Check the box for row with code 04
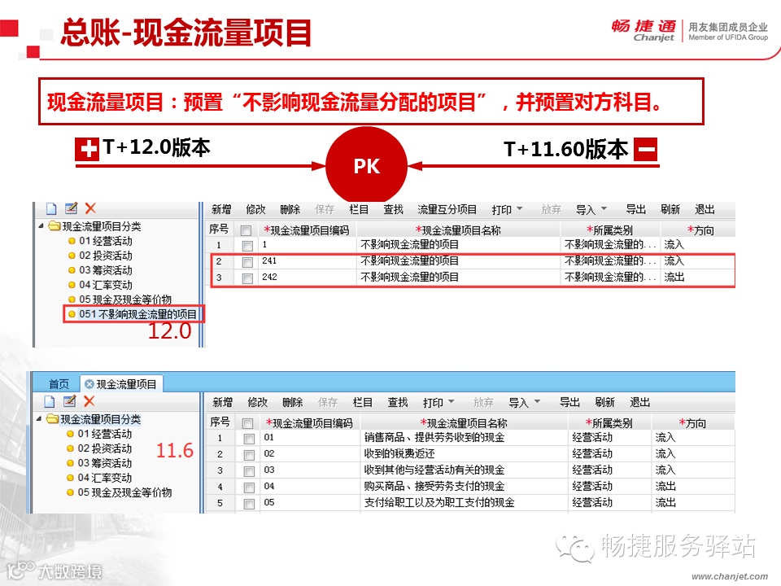The image size is (781, 586). click(249, 488)
